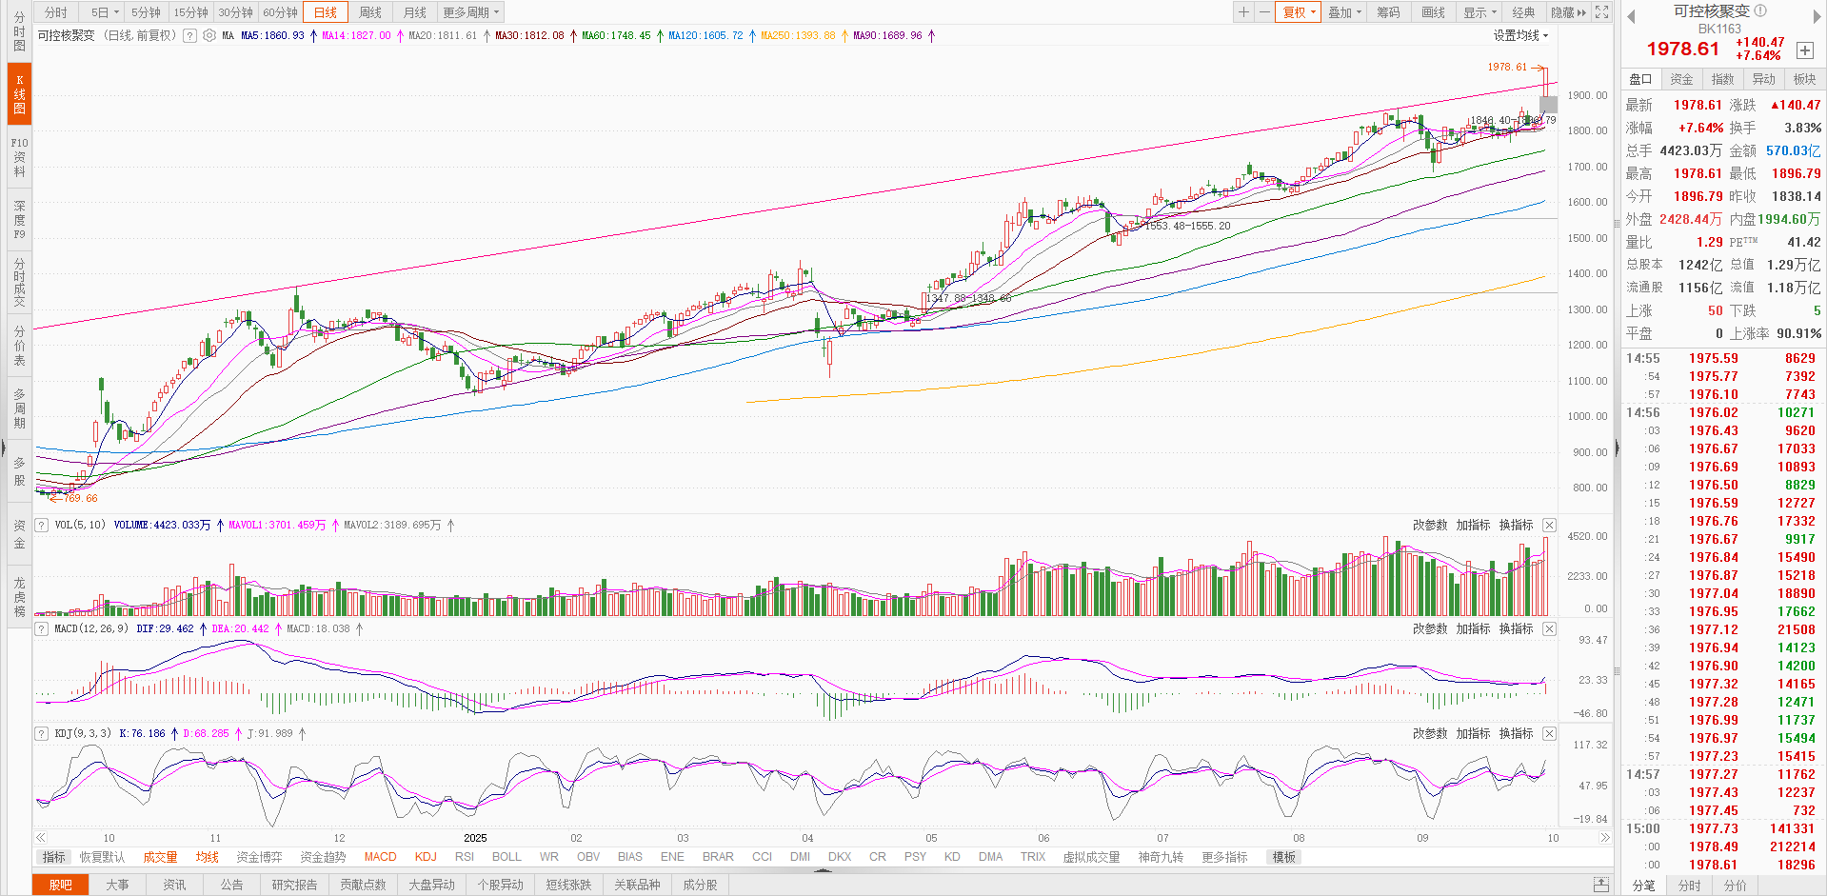The width and height of the screenshot is (1827, 896).
Task: Add 可控核聚变 to watchlist with plus box icon
Action: [x=1804, y=50]
